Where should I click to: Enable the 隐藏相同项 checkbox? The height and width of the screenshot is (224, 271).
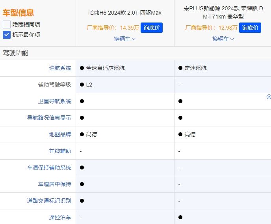[x=7, y=24]
